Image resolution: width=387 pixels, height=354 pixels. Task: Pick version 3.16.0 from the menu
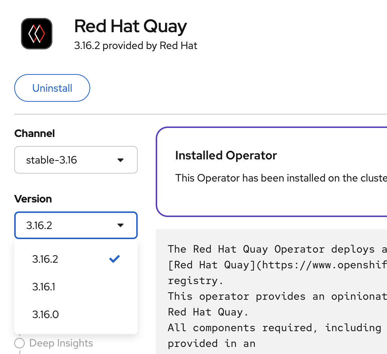point(45,315)
